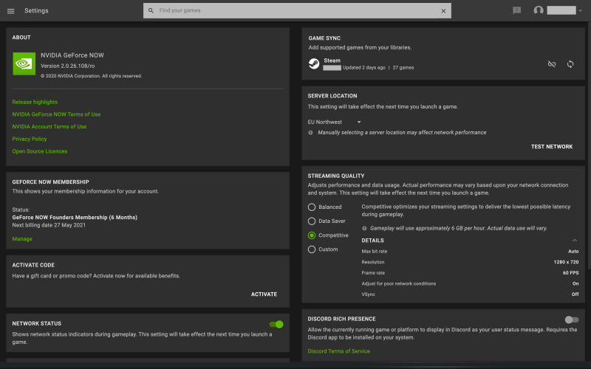The image size is (591, 369).
Task: Click the Test Network button
Action: click(x=551, y=147)
